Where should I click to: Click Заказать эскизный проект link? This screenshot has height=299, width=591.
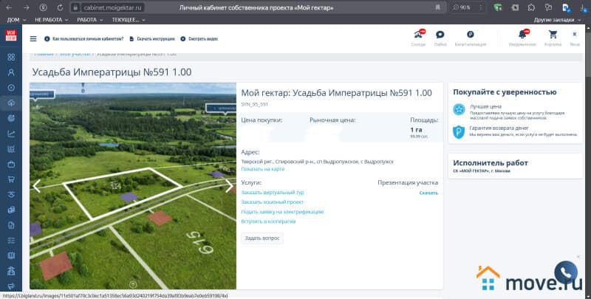click(272, 202)
